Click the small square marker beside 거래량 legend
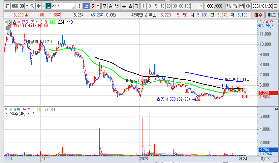This screenshot has width=279, height=163. [x=6, y=109]
